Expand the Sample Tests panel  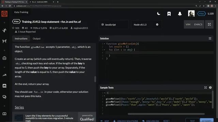(x=205, y=87)
